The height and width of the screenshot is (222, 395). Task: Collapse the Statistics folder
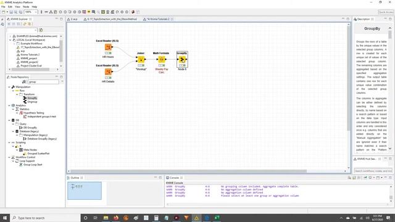pyautogui.click(x=13, y=109)
